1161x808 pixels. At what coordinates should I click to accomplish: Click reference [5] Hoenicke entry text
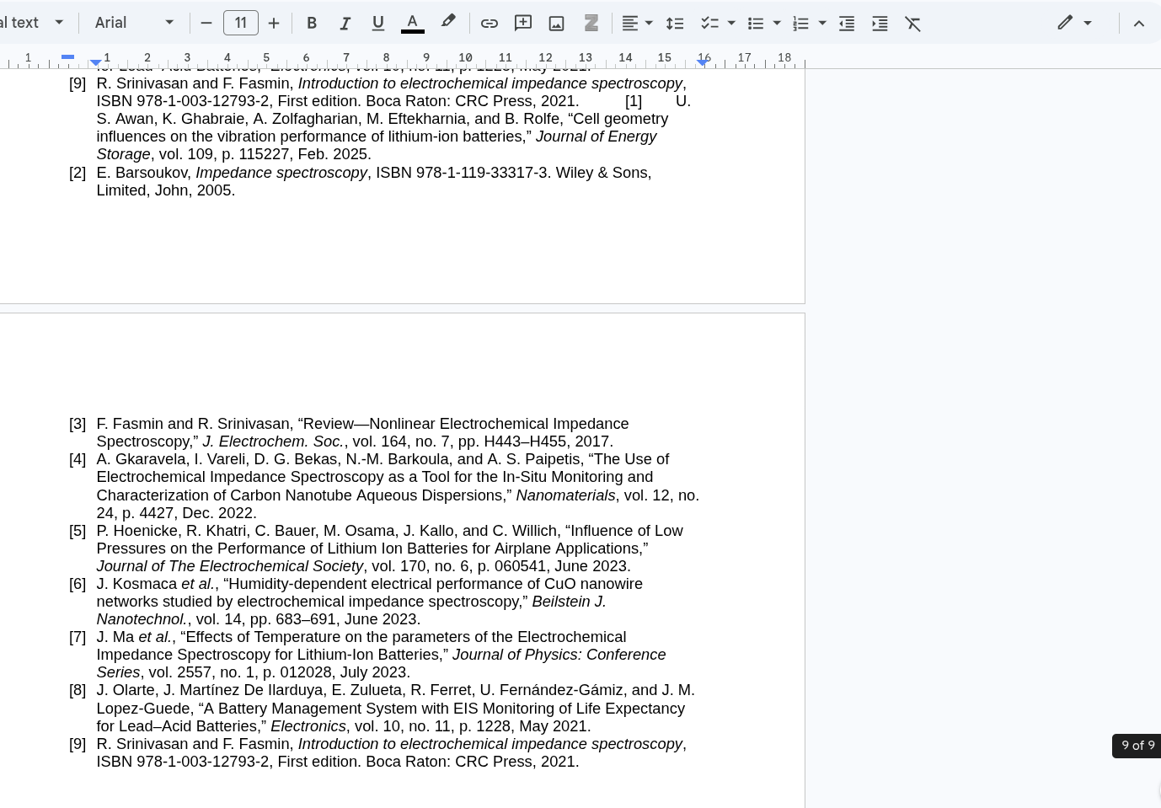click(389, 548)
